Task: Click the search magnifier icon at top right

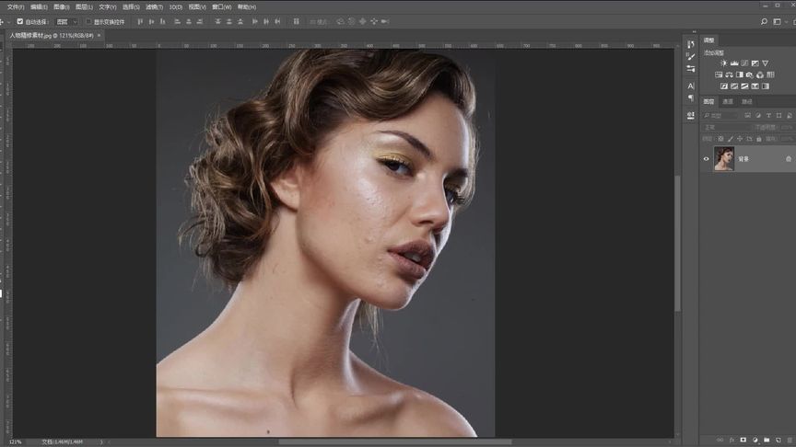Action: 764,22
